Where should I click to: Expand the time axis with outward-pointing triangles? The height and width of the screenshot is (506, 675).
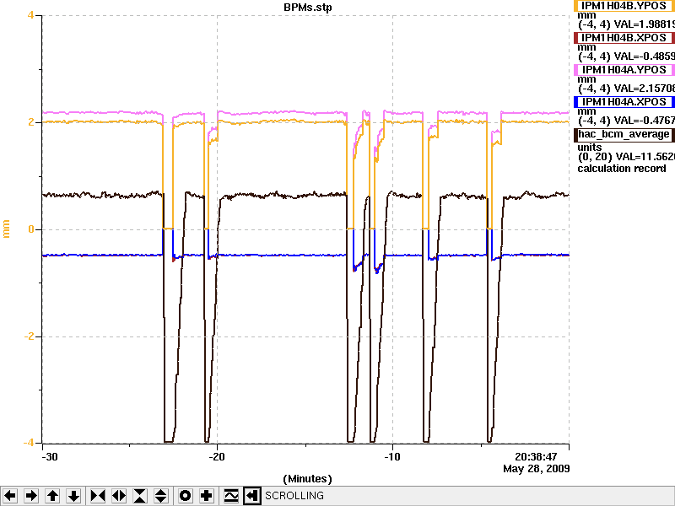click(x=119, y=496)
